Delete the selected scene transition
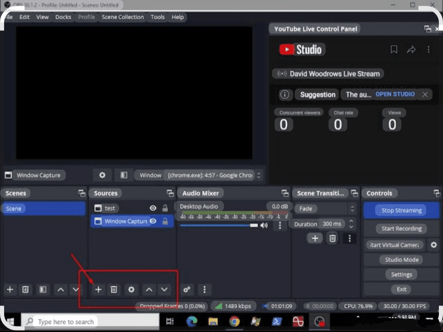 [x=333, y=238]
